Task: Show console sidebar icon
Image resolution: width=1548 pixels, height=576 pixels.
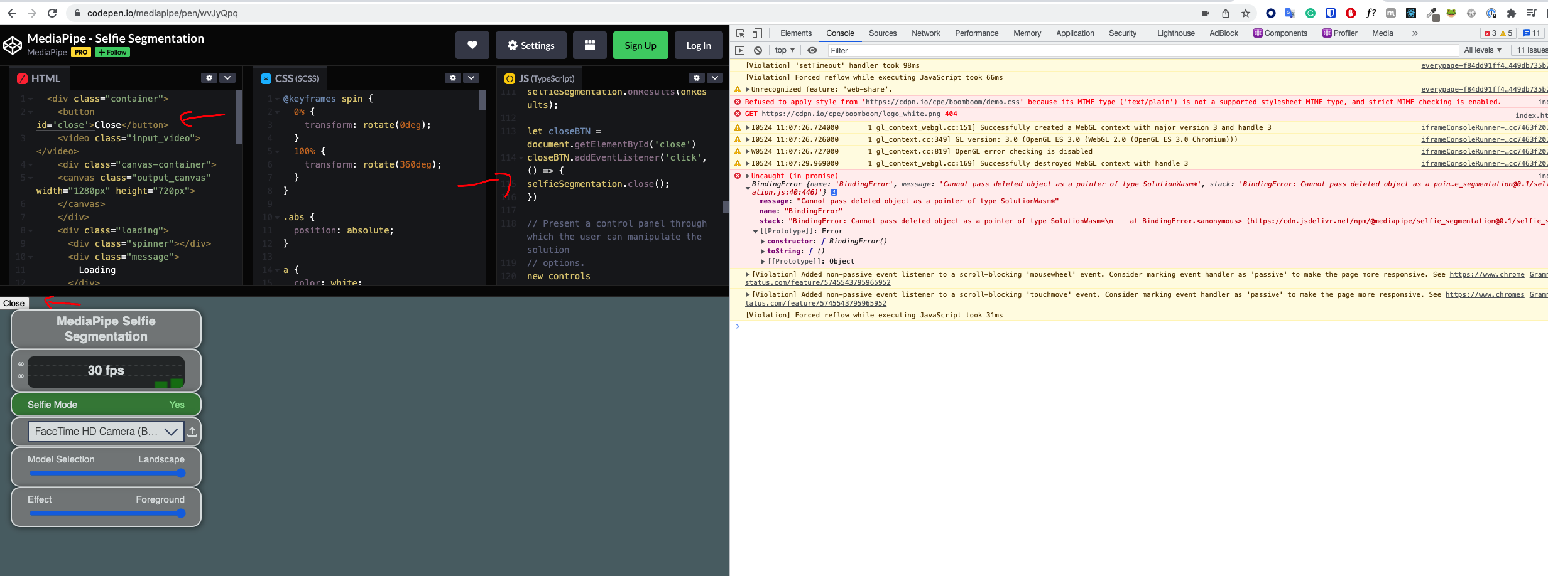Action: (740, 50)
